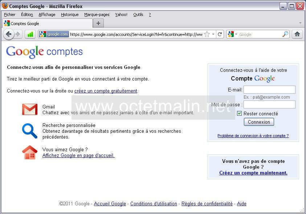Click the Gmail heading text

click(49, 107)
